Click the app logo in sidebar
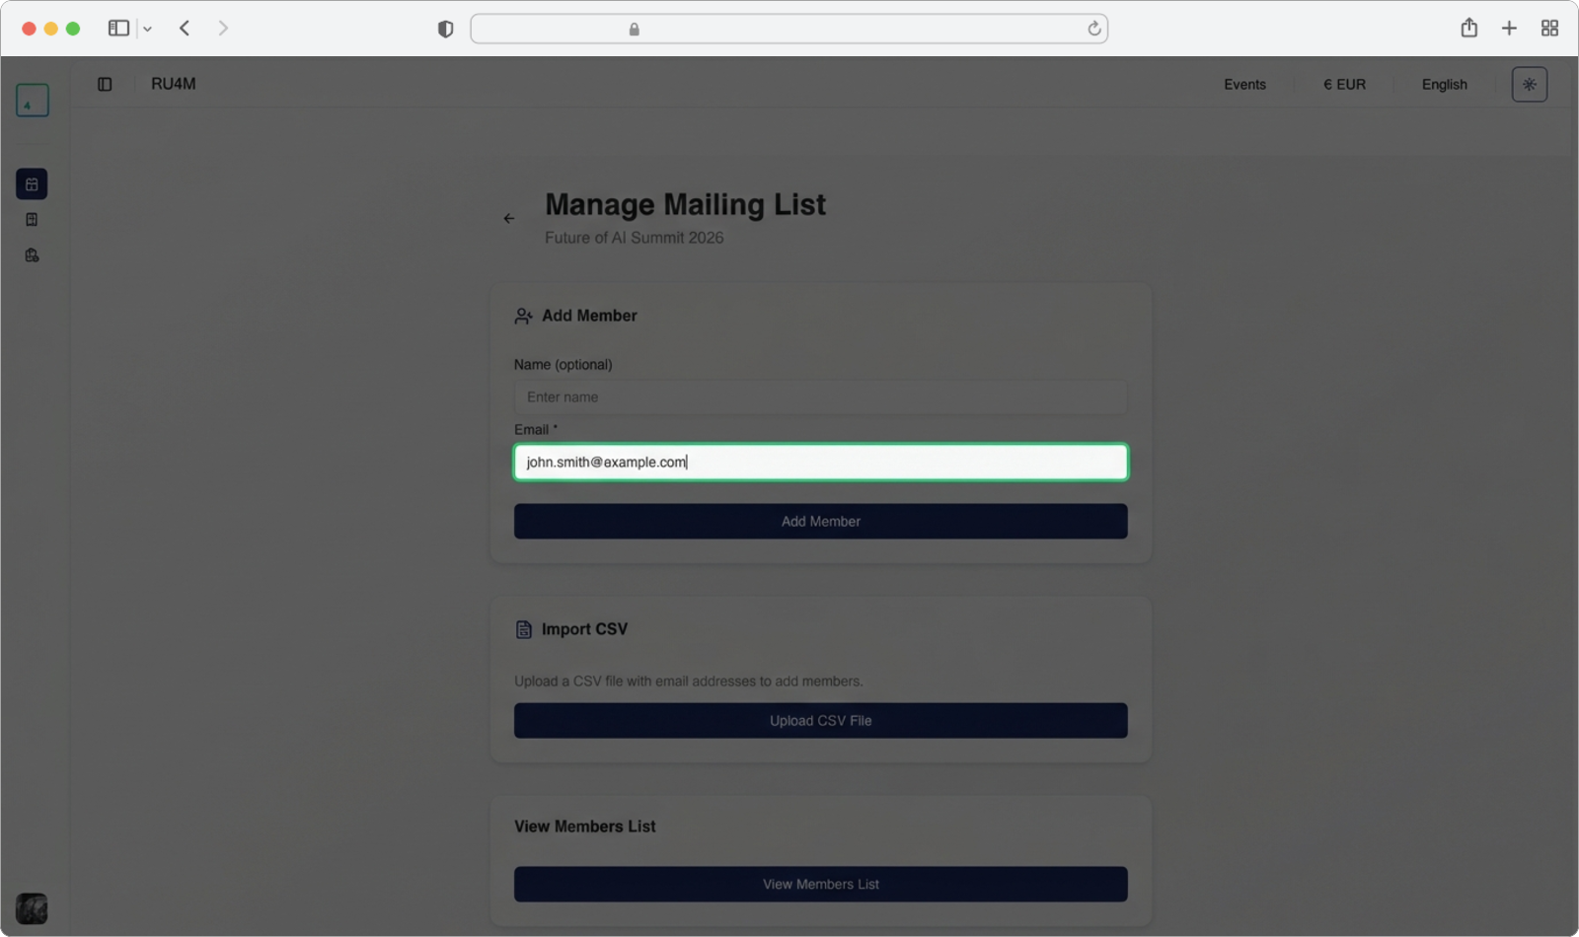 32,101
